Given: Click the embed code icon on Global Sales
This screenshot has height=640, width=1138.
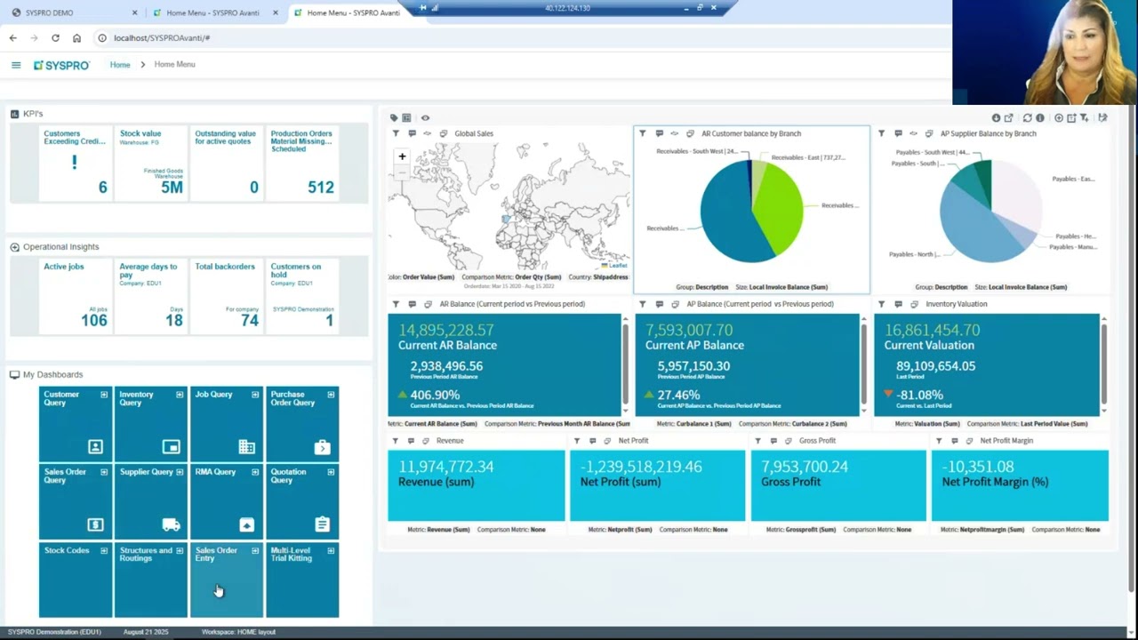Looking at the screenshot, I should (x=427, y=133).
